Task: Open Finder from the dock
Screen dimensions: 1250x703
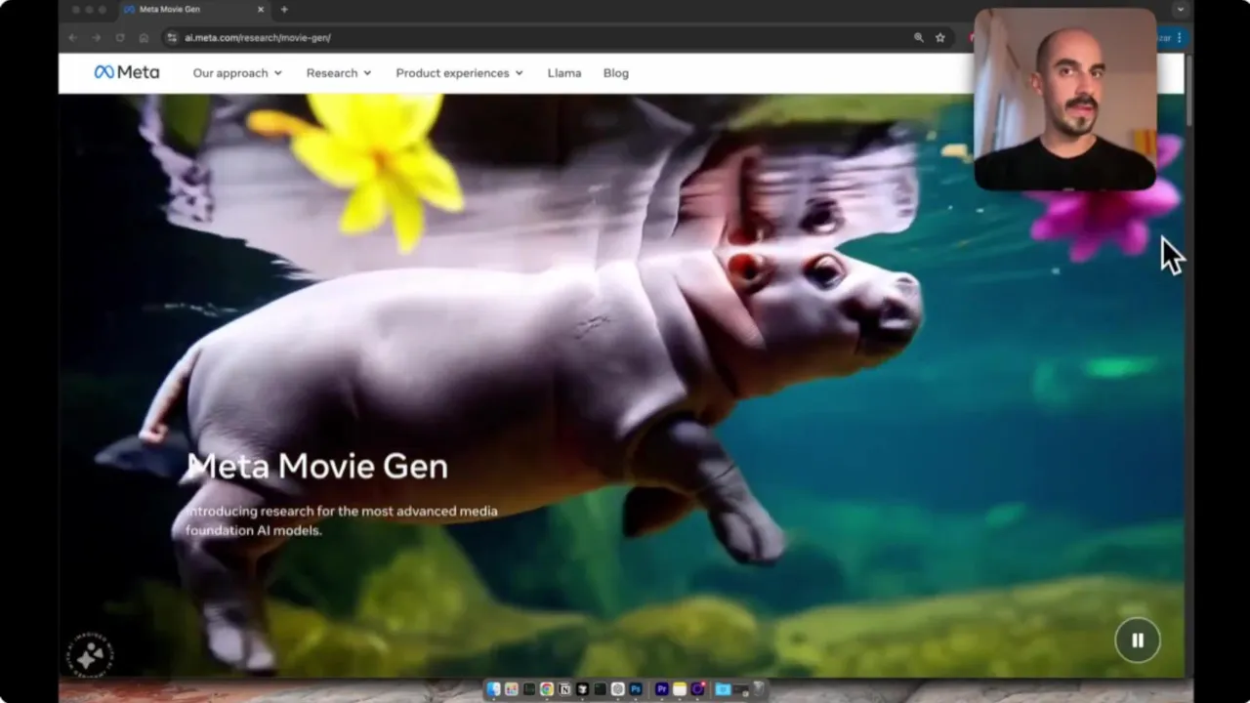Action: point(493,689)
